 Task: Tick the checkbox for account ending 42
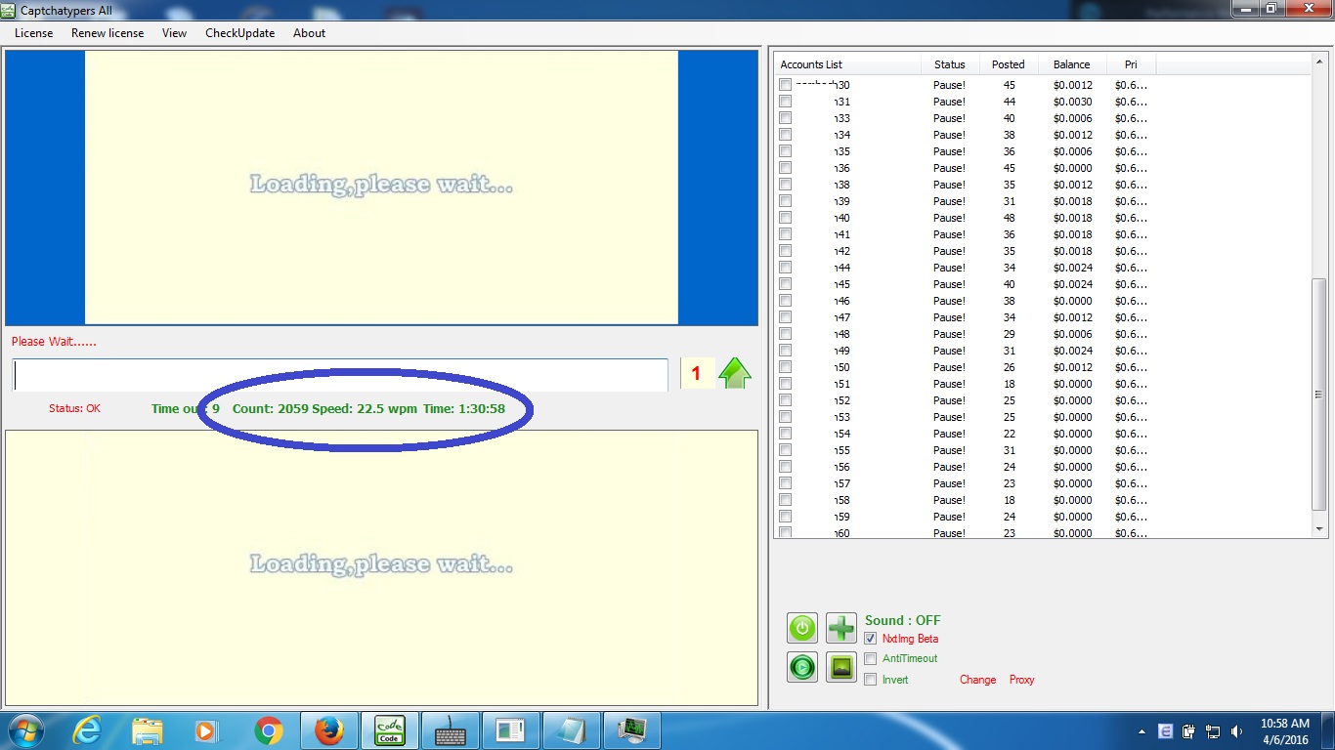(x=785, y=251)
